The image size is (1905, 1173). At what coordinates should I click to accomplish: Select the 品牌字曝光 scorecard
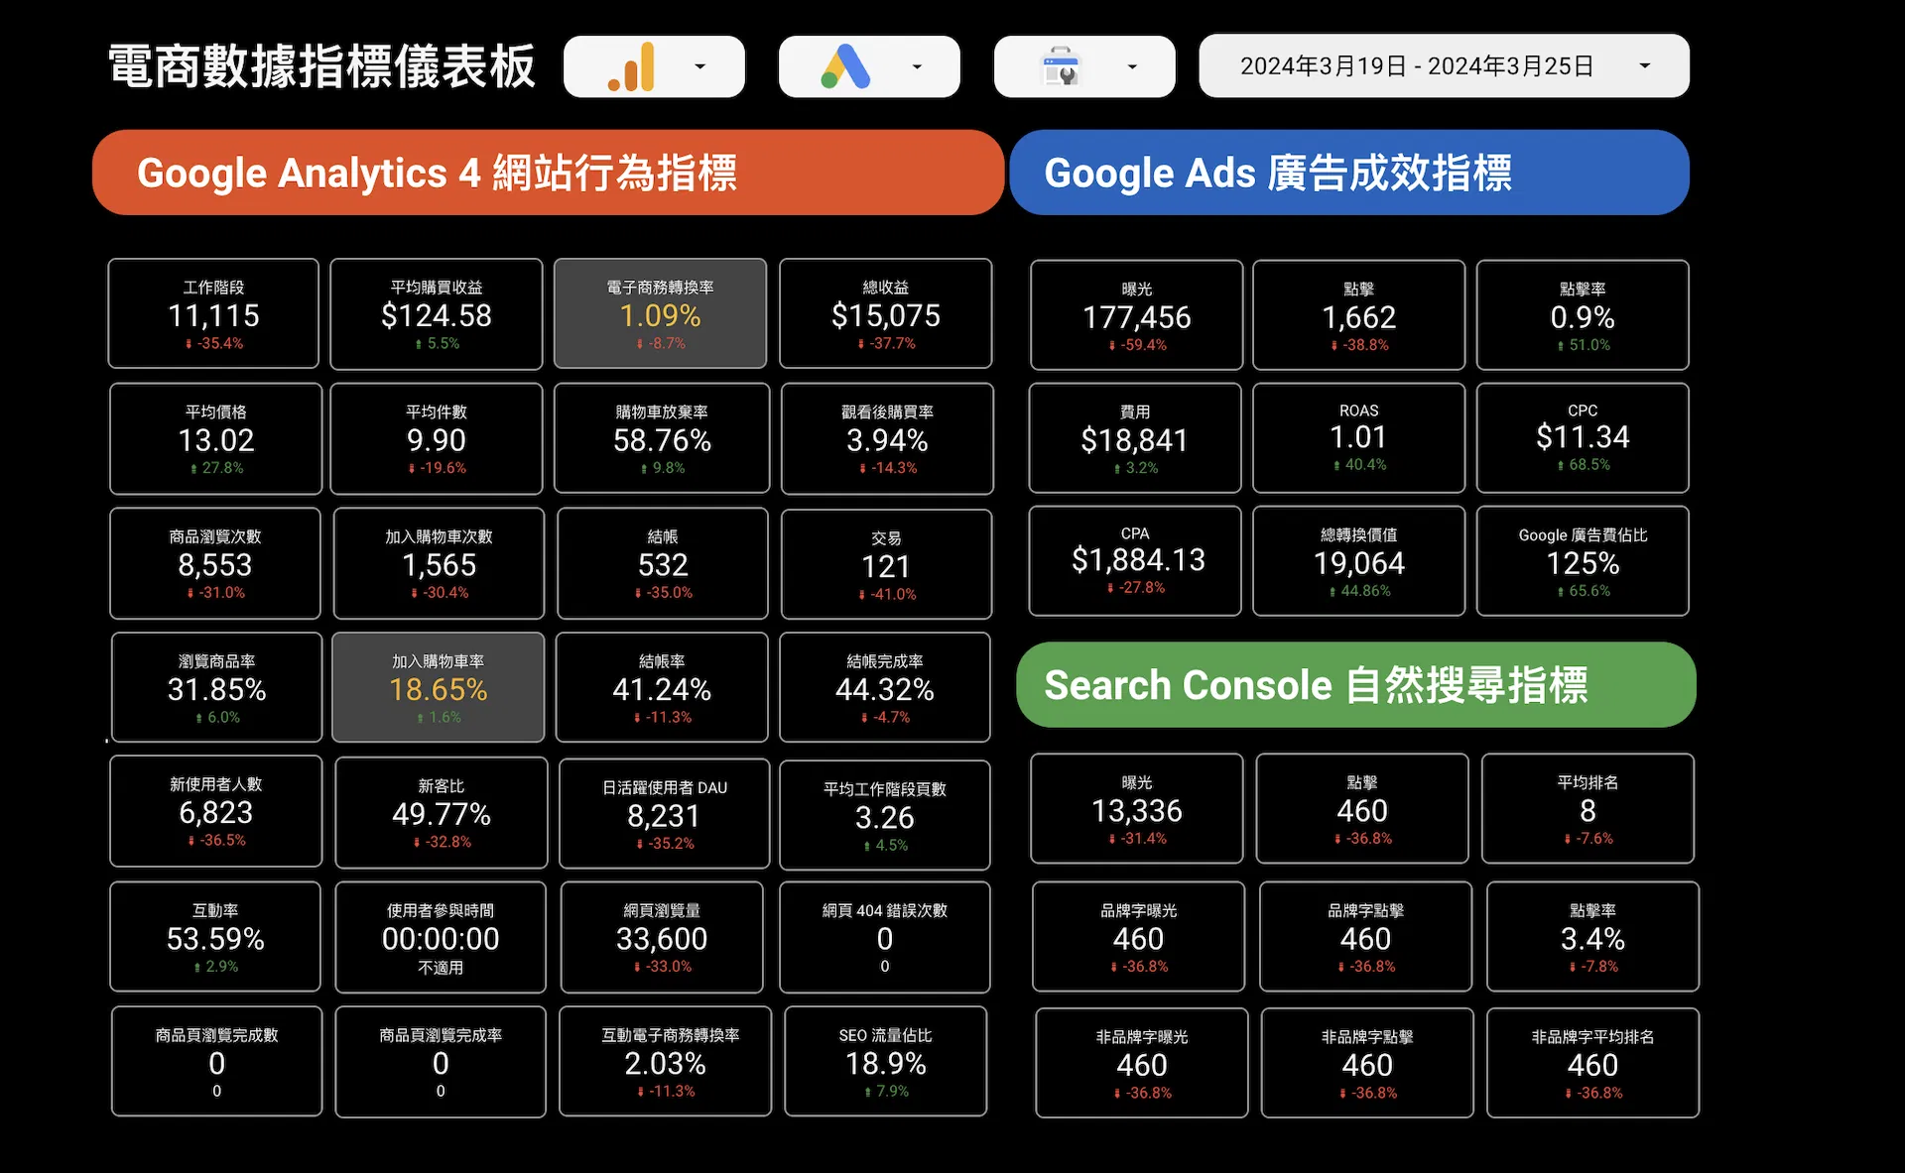pyautogui.click(x=1139, y=936)
